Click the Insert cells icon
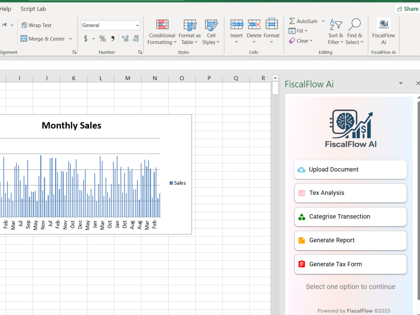Viewport: 420px width, 315px height. click(236, 25)
